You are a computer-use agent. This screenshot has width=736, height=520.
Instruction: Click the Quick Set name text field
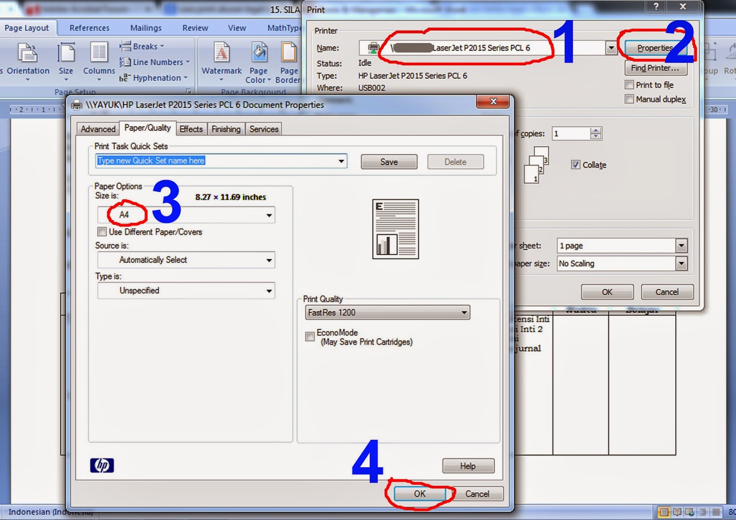(x=215, y=161)
